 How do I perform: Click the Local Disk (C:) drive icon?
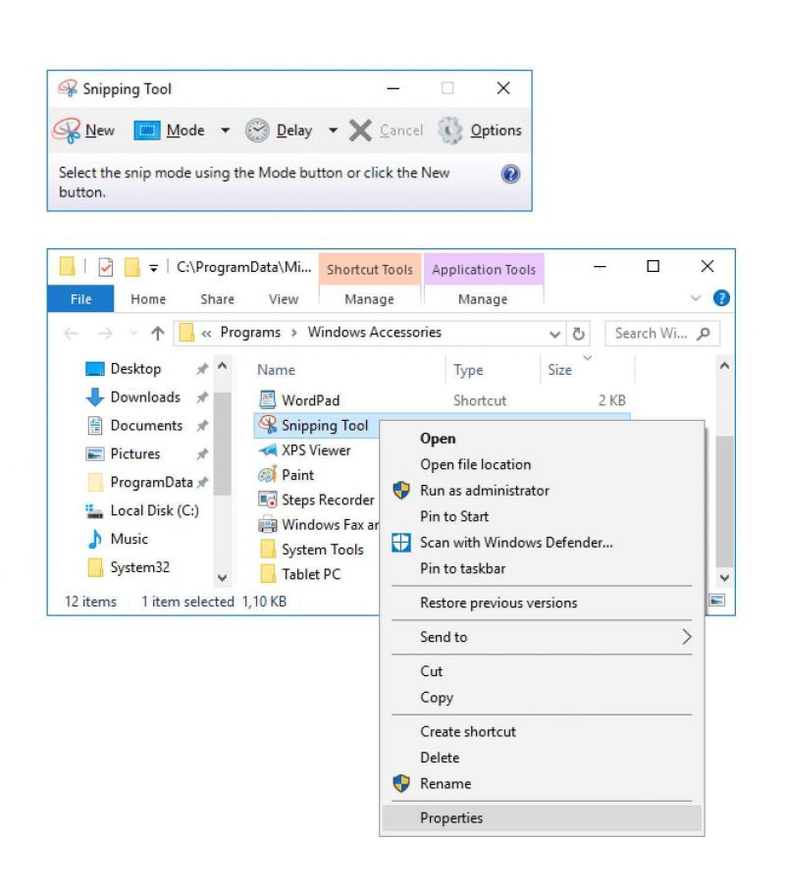click(x=94, y=511)
